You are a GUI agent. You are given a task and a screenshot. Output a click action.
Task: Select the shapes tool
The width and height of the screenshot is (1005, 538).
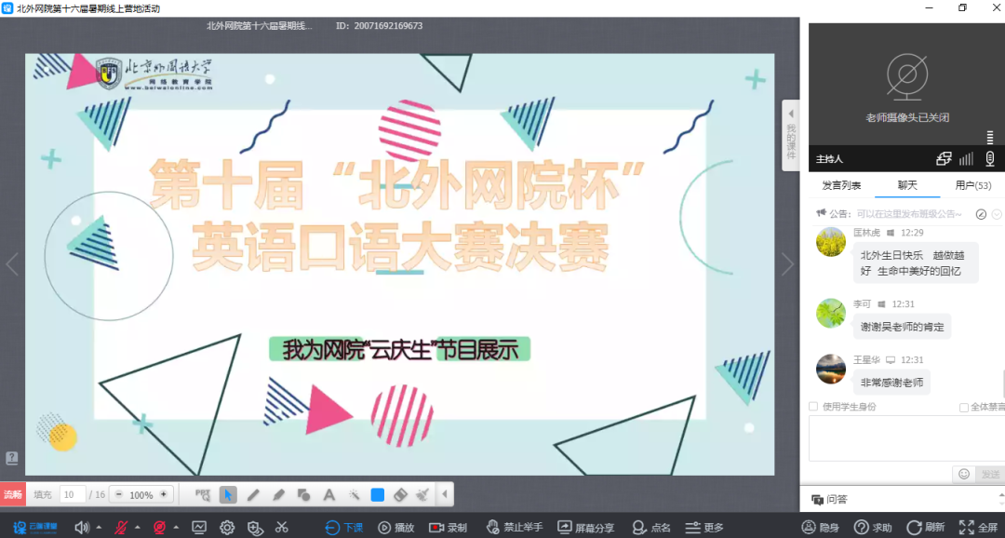(x=303, y=494)
